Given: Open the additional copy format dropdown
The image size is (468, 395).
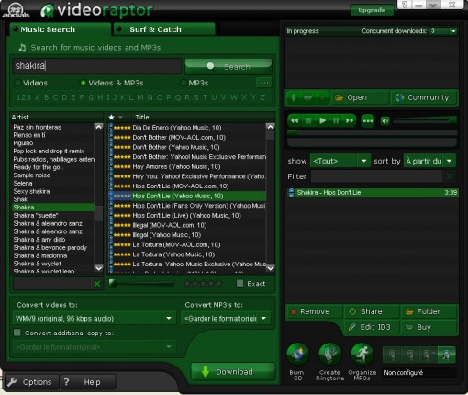Looking at the screenshot, I should pos(169,347).
